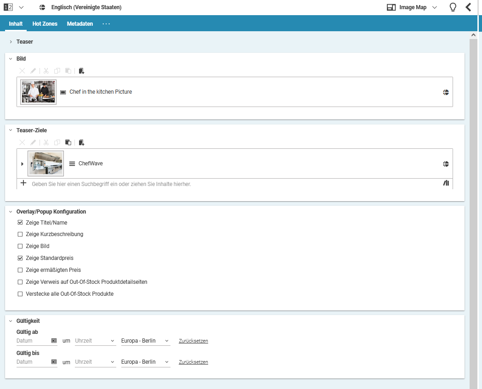Enable Zeige Kurzbeschreibung checkbox
482x389 pixels.
click(20, 234)
